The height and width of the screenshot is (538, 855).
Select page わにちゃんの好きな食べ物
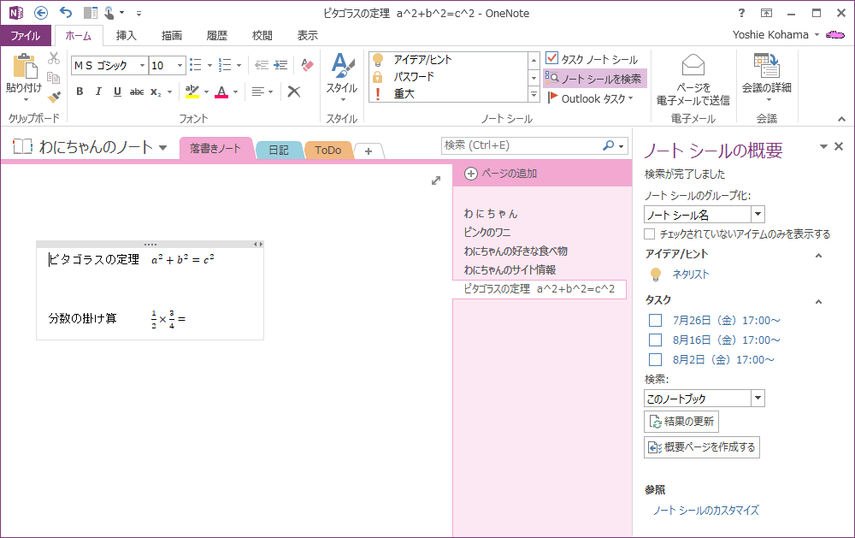coord(516,251)
